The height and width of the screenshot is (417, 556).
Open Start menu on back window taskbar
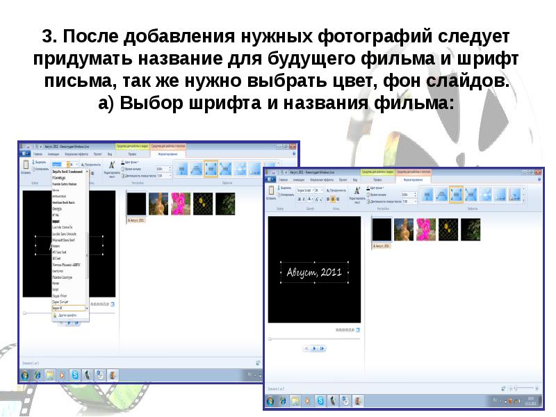click(x=25, y=375)
